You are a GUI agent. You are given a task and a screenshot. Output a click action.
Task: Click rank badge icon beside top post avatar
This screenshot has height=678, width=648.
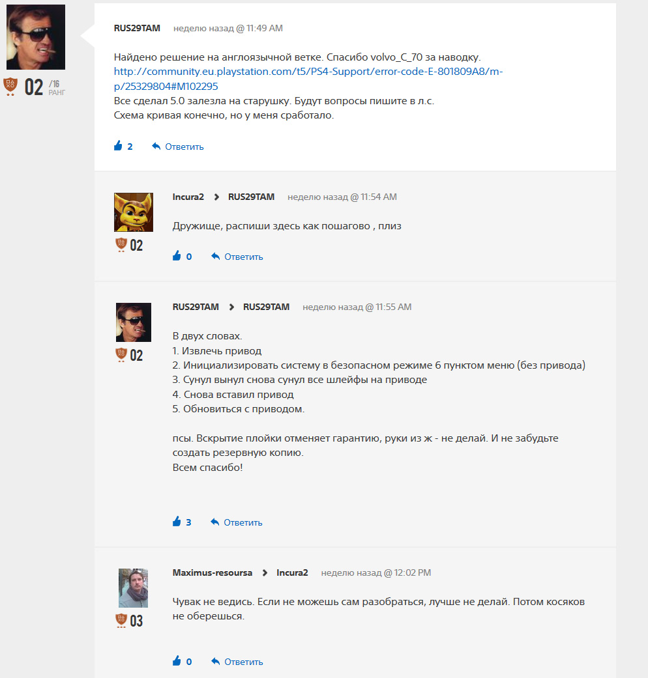(x=11, y=85)
